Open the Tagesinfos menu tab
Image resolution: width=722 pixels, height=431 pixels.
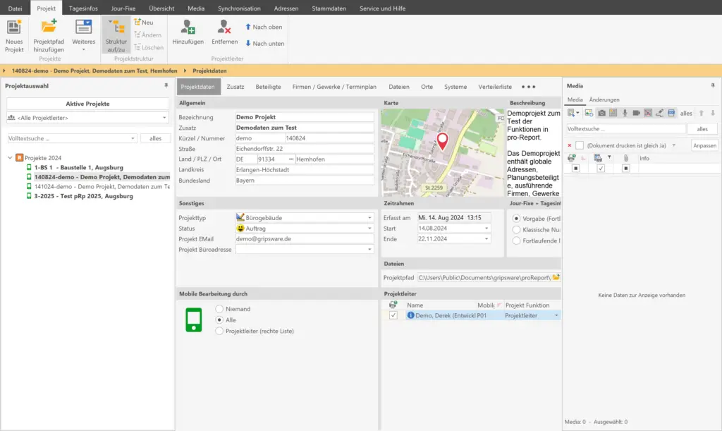83,8
